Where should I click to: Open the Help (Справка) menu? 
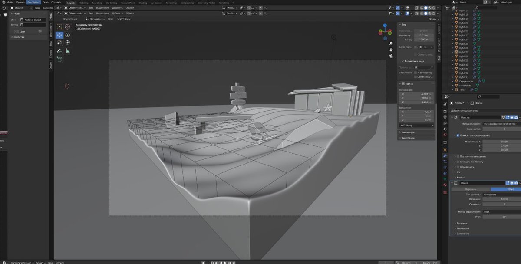(x=56, y=2)
